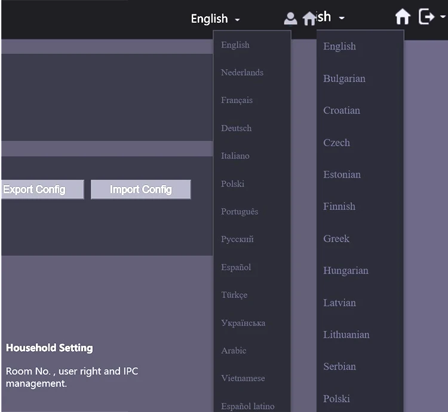448x412 pixels.
Task: Expand the caret arrow next to the logout icon
Action: (443, 17)
